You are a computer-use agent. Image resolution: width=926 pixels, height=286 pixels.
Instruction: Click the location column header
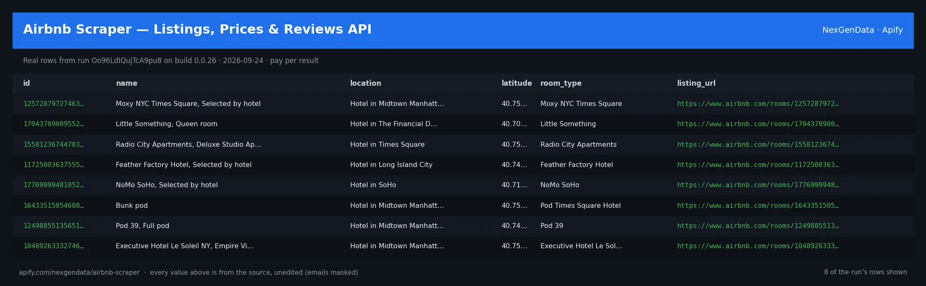coord(366,83)
